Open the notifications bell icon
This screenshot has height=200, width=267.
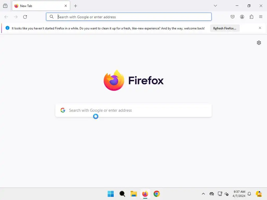249,194
